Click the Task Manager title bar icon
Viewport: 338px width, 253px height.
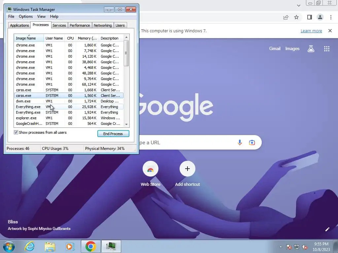coord(9,9)
